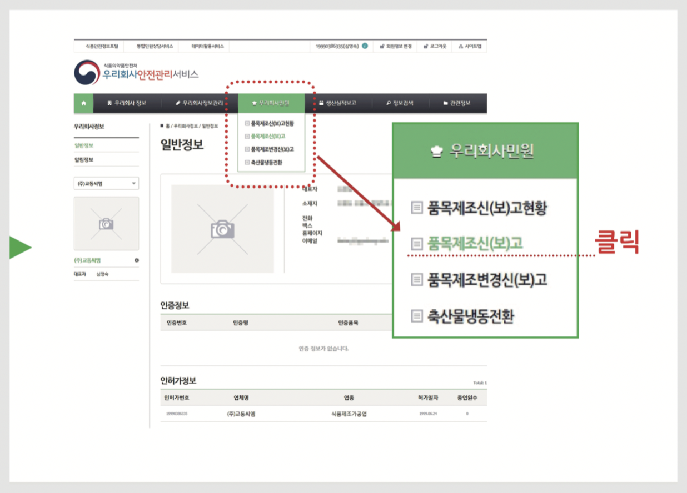687x493 pixels.
Task: Click the info icon beside 19990386335(심명숙)
Action: [x=365, y=46]
